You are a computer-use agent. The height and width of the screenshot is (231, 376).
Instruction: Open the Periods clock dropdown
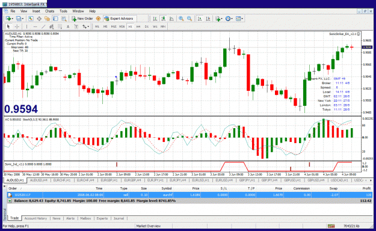tap(229, 19)
